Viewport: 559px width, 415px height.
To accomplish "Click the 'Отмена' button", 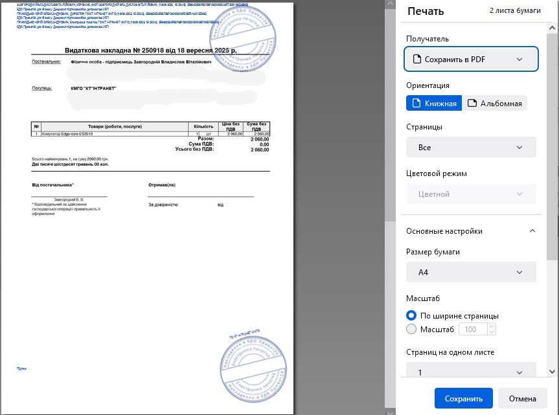I will click(x=522, y=398).
